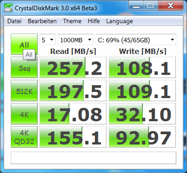Open the Hilfe menu
The image size is (187, 173).
(x=93, y=21)
